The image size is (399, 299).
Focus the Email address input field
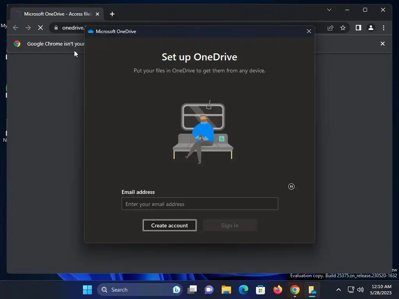pyautogui.click(x=200, y=204)
